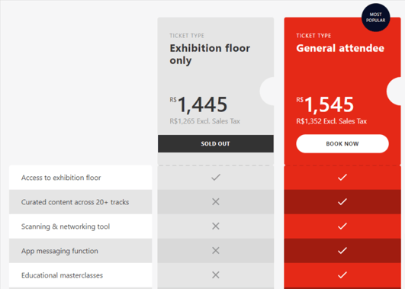Click the BOOK NOW button
This screenshot has width=405, height=289.
coord(342,143)
